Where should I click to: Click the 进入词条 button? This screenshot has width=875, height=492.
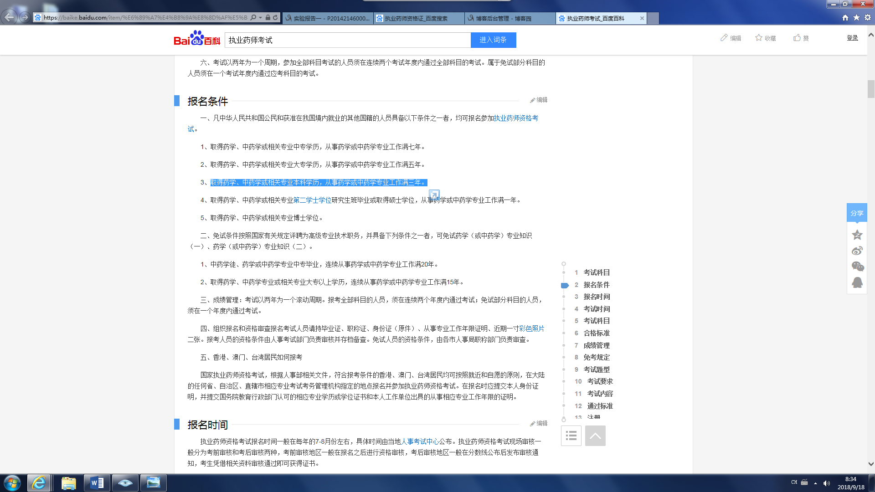(493, 40)
